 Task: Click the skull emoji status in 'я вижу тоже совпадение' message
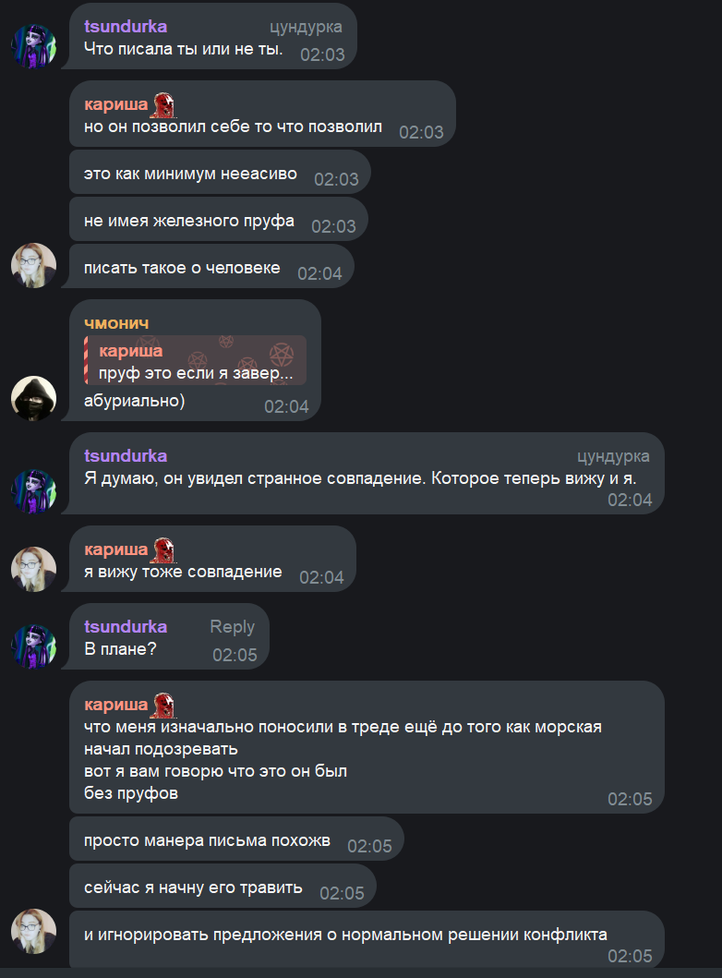tap(164, 550)
